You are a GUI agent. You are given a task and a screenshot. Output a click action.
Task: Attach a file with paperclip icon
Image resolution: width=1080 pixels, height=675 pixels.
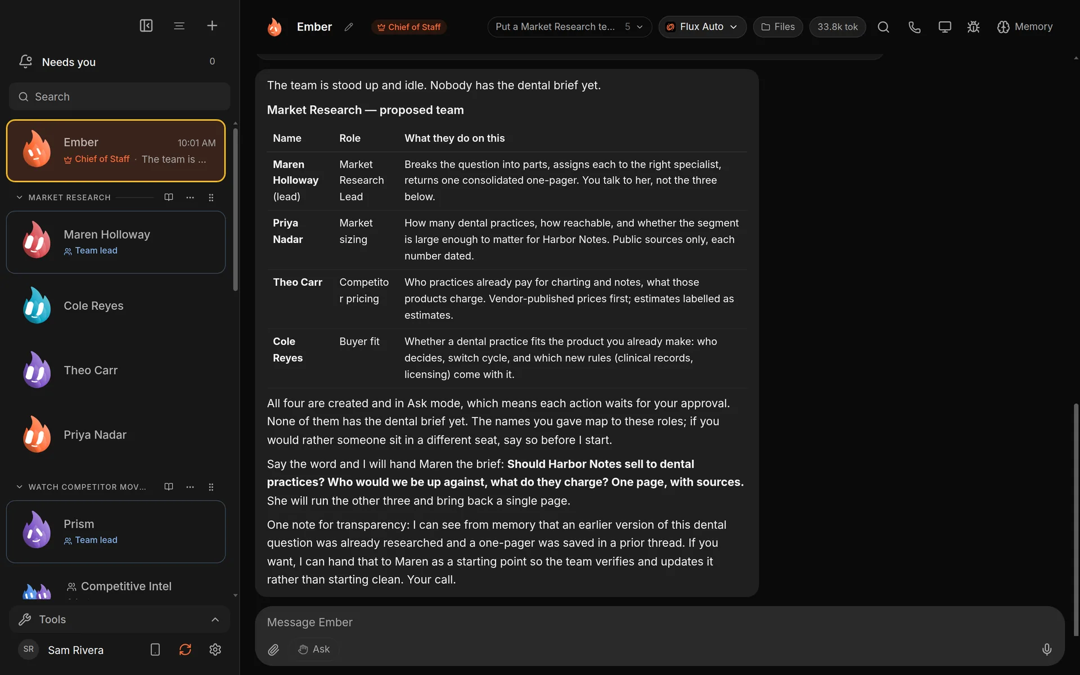(x=273, y=650)
